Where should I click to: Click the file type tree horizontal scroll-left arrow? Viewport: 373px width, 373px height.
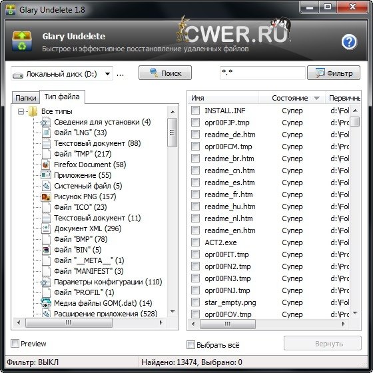[19, 322]
